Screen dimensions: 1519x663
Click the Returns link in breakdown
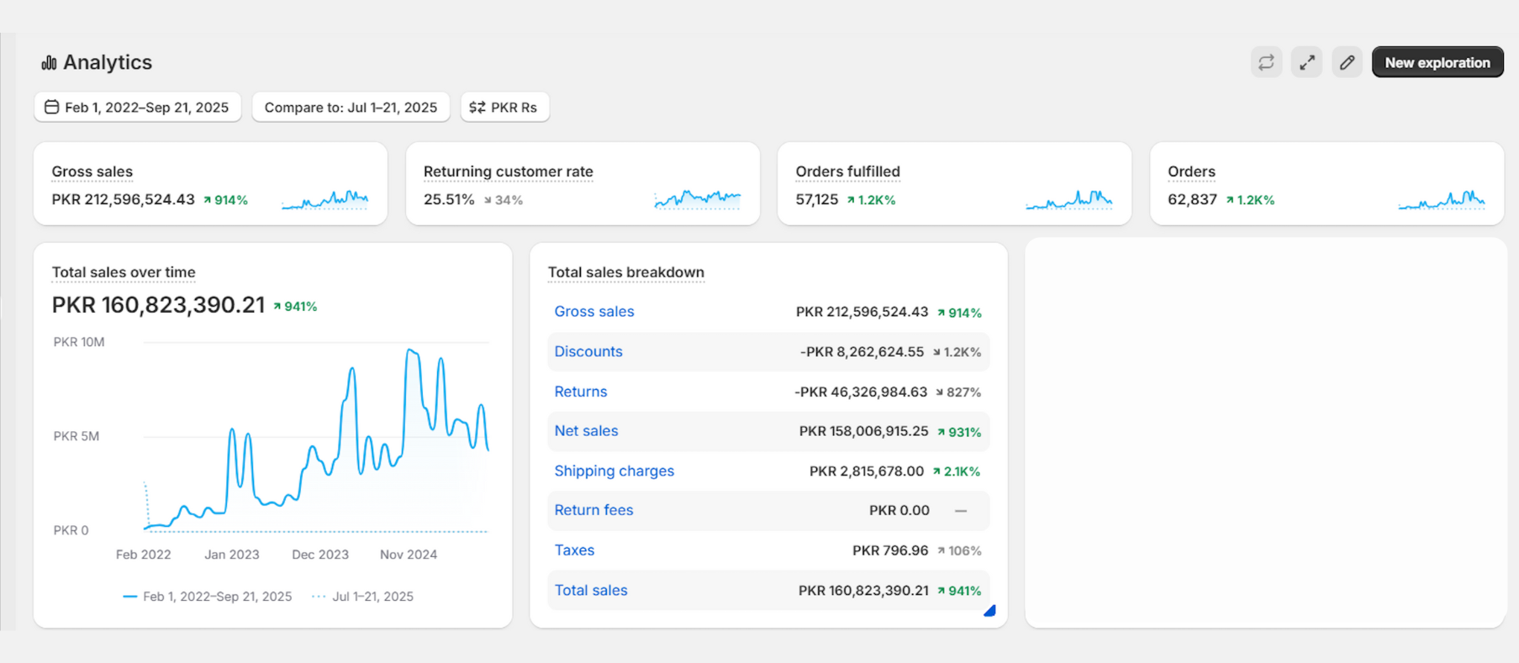coord(580,392)
